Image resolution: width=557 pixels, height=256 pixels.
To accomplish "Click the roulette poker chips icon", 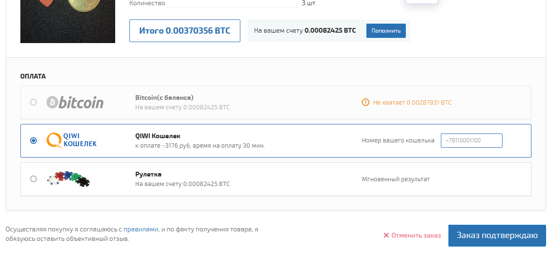I will [68, 179].
